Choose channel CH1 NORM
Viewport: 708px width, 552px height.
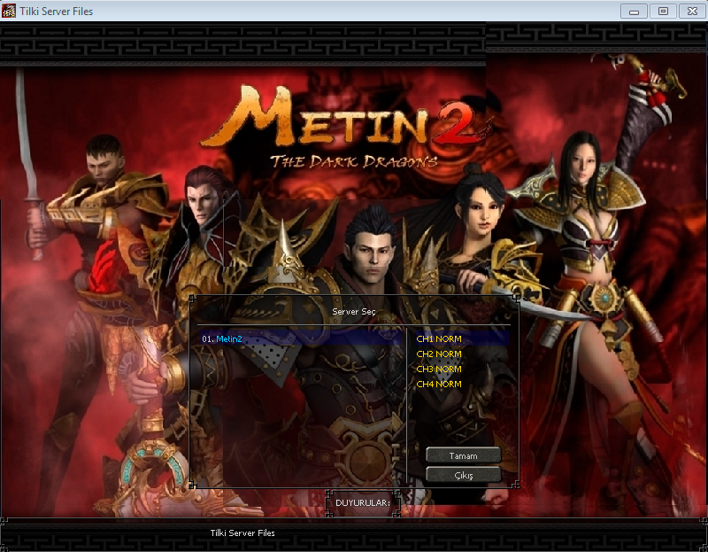coord(462,338)
